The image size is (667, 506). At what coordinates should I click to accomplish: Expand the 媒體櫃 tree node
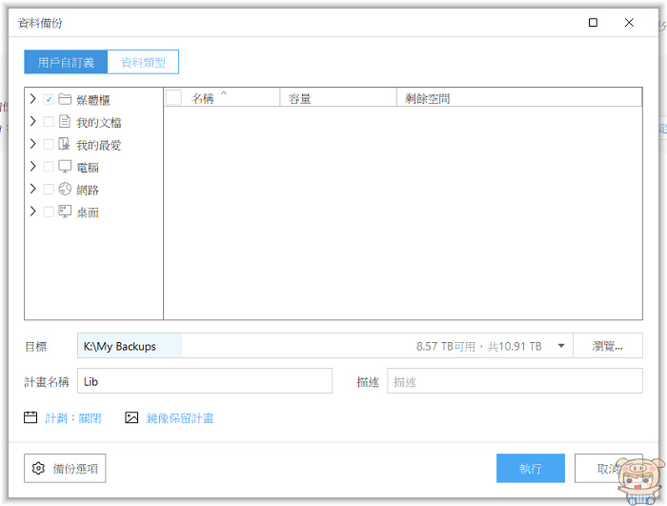pos(33,99)
